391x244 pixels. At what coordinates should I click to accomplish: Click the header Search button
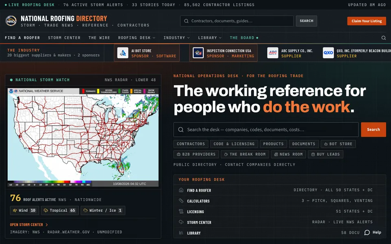point(306,21)
